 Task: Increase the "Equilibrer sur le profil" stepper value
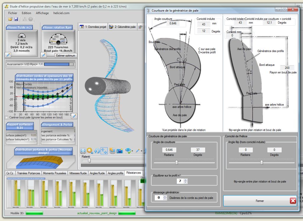point(185,179)
